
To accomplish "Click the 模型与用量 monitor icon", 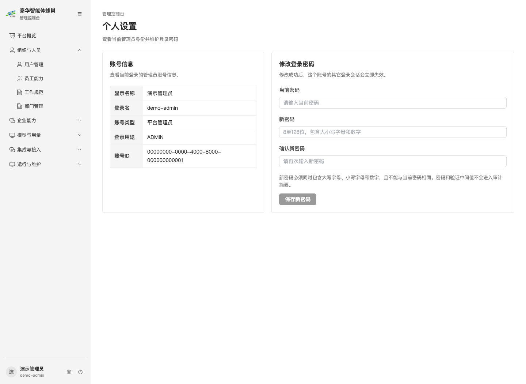I will tap(12, 135).
